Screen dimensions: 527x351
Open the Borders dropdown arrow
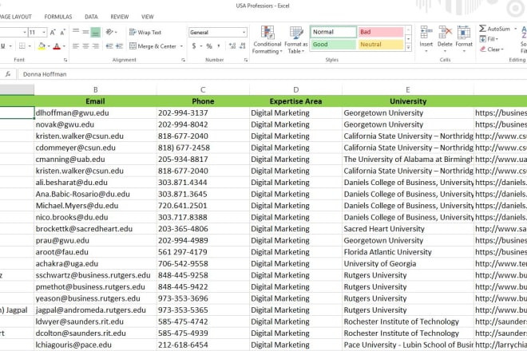[30, 46]
